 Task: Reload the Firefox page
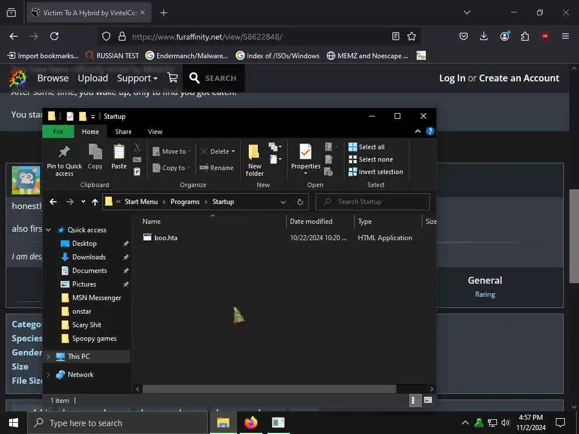point(54,36)
